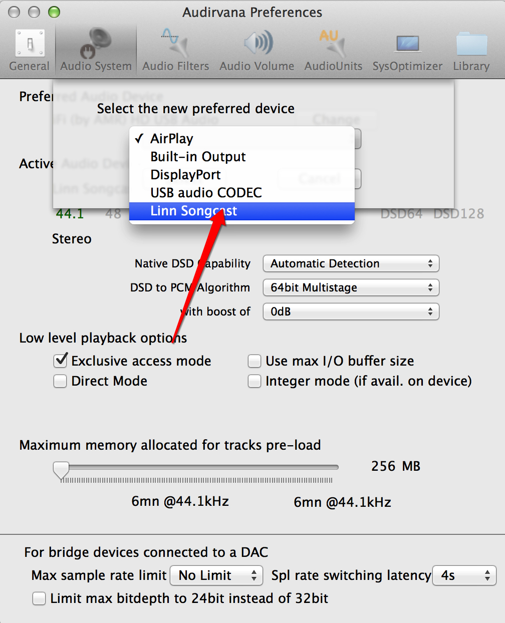Open the Audio Volume pane
The width and height of the screenshot is (505, 623).
click(257, 51)
